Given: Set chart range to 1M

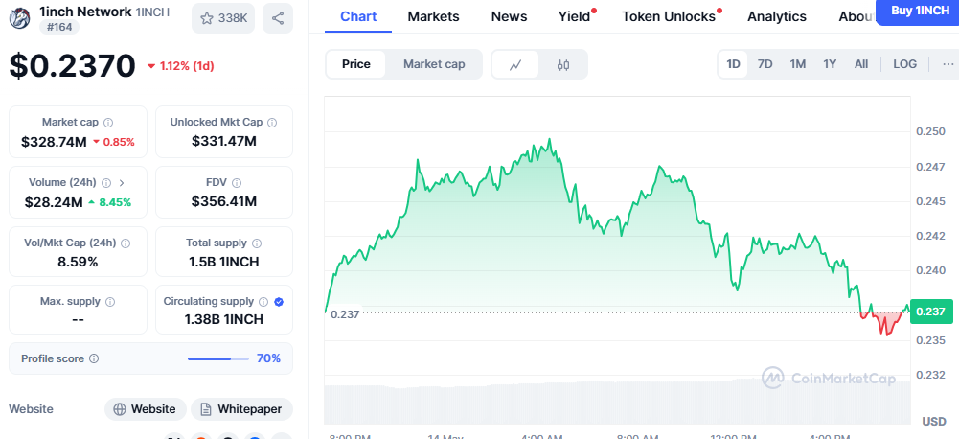Looking at the screenshot, I should tap(797, 63).
